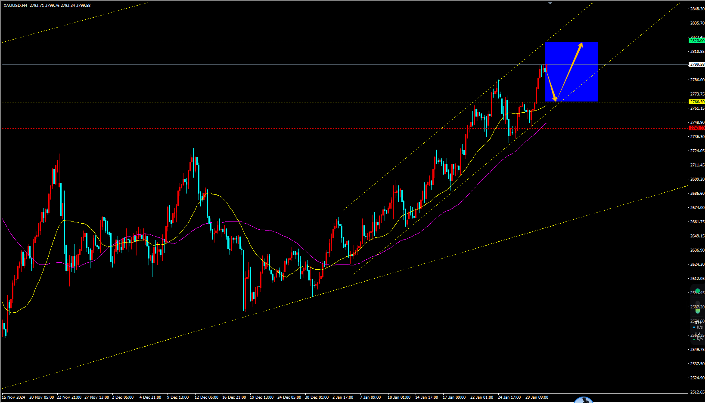This screenshot has height=403, width=705.
Task: Click the 2636.90 price scale value
Action: pos(697,250)
